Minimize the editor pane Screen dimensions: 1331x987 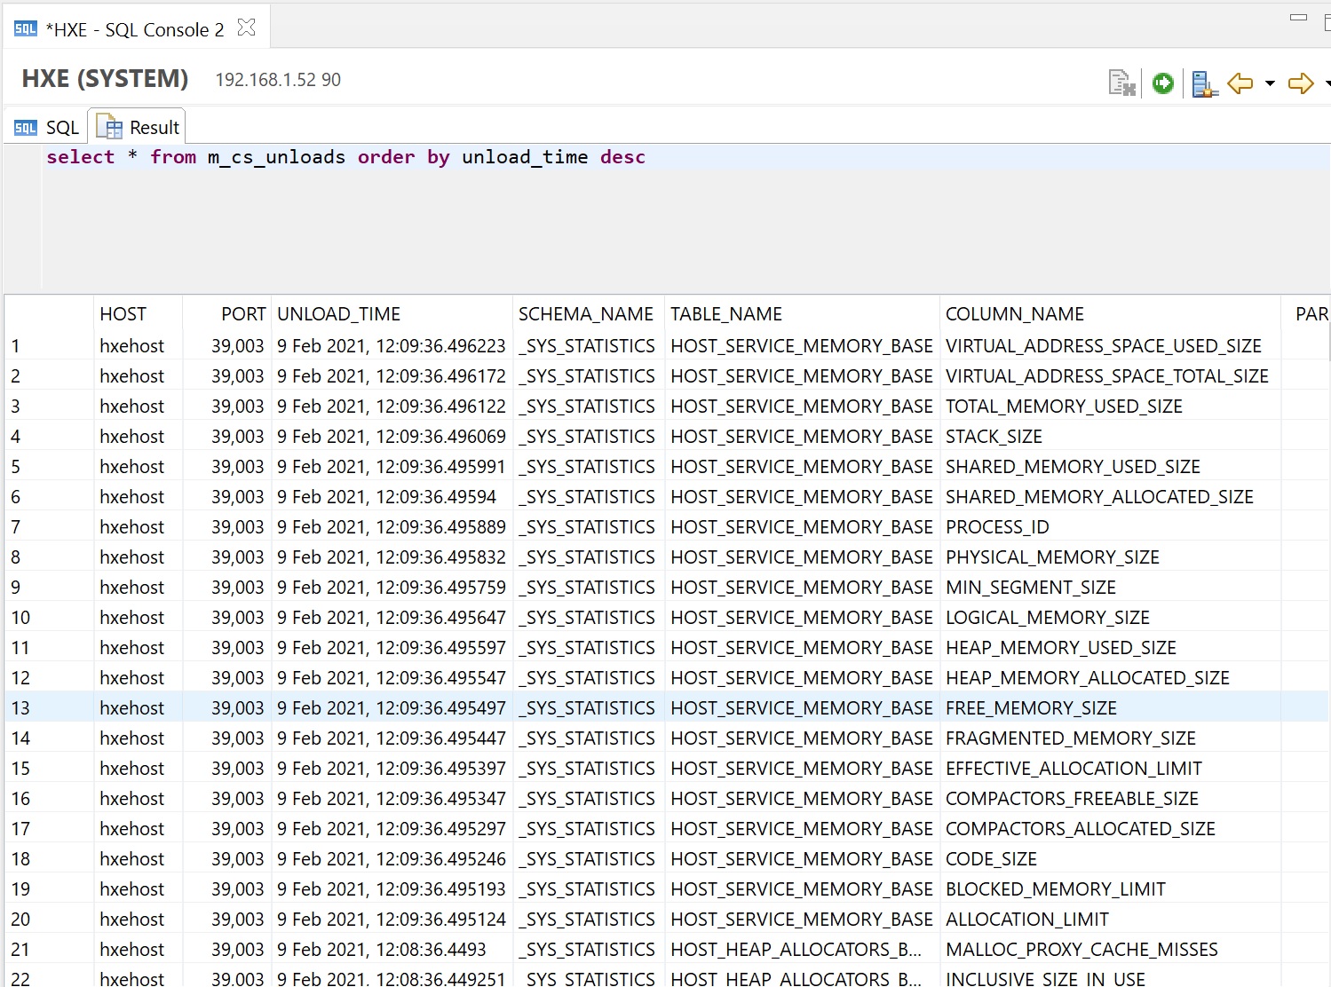pyautogui.click(x=1298, y=18)
